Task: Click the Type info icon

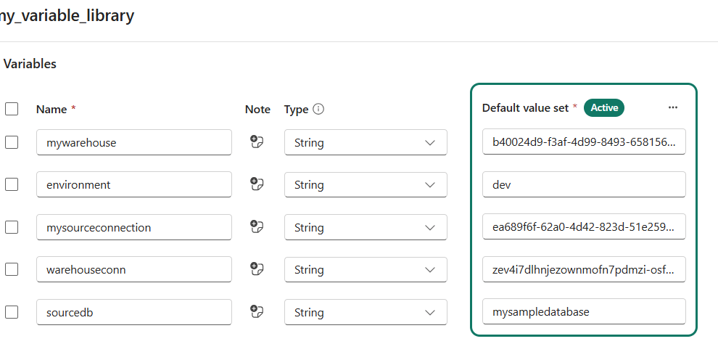Action: pos(318,109)
